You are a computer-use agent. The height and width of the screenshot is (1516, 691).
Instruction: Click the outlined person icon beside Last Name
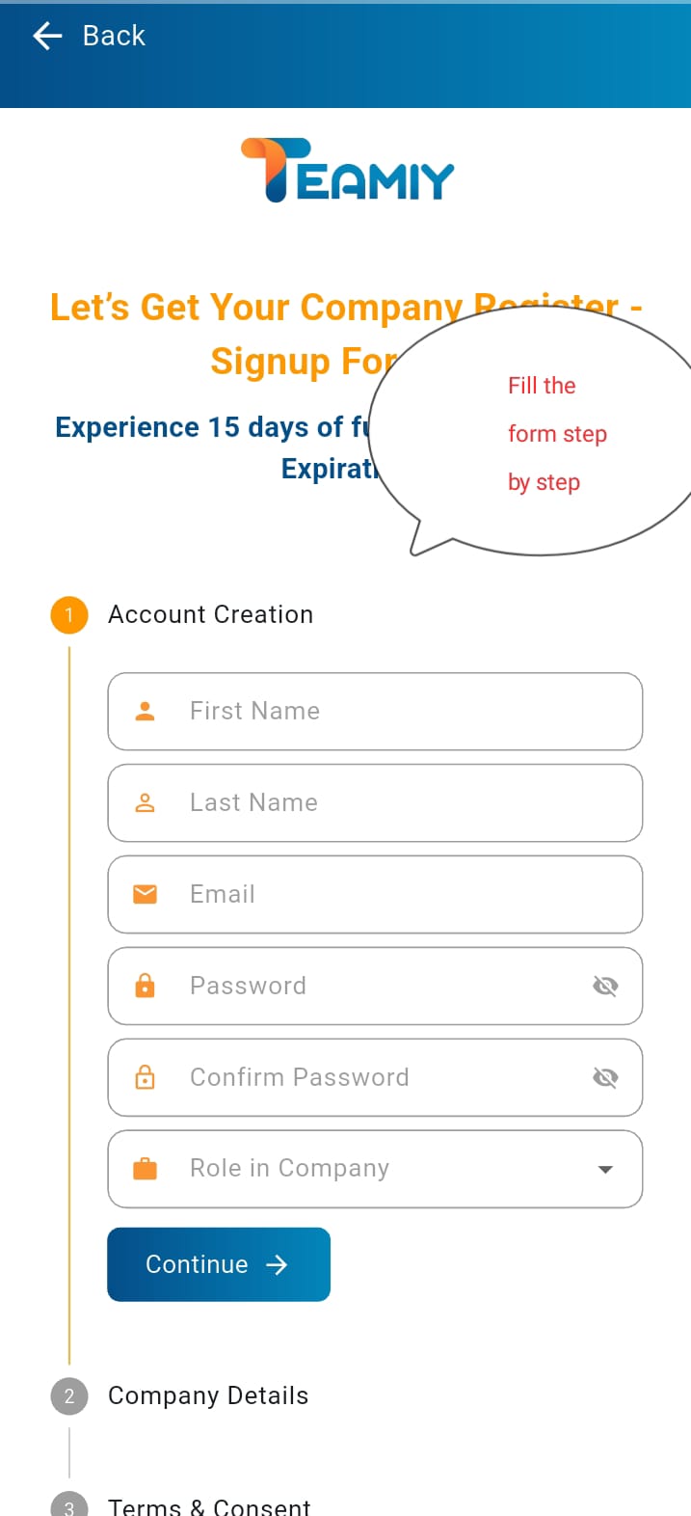pyautogui.click(x=145, y=802)
